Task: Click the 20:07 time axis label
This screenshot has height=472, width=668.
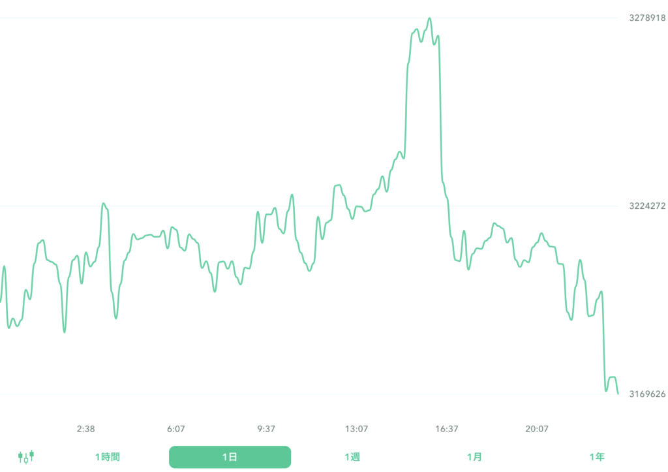Action: [x=538, y=429]
